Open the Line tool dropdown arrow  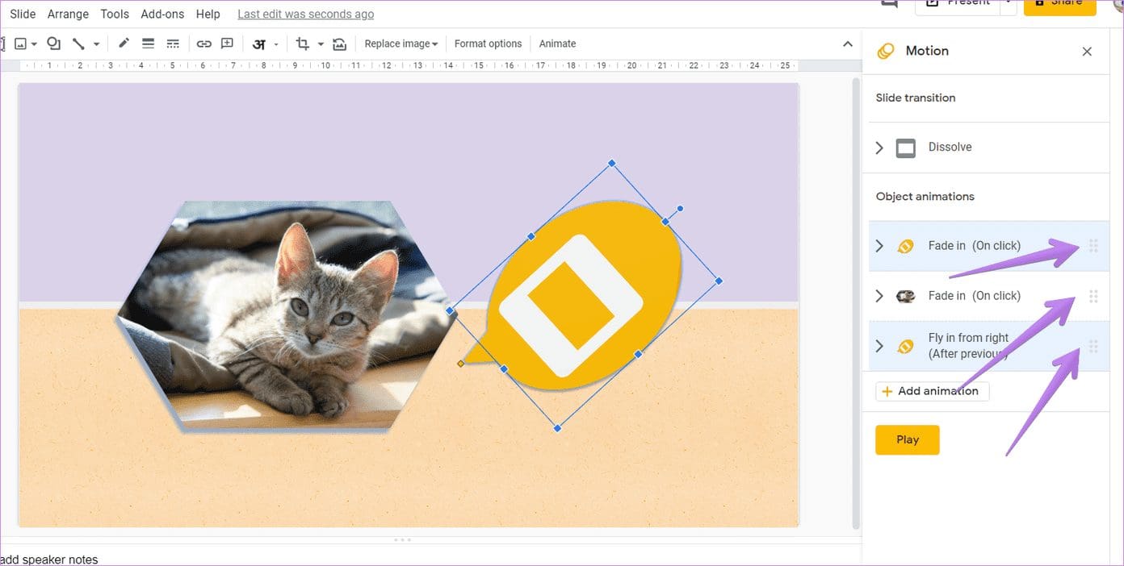coord(96,44)
